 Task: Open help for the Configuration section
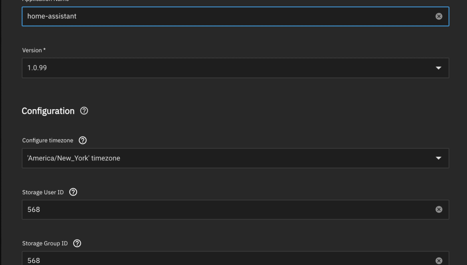click(x=84, y=111)
